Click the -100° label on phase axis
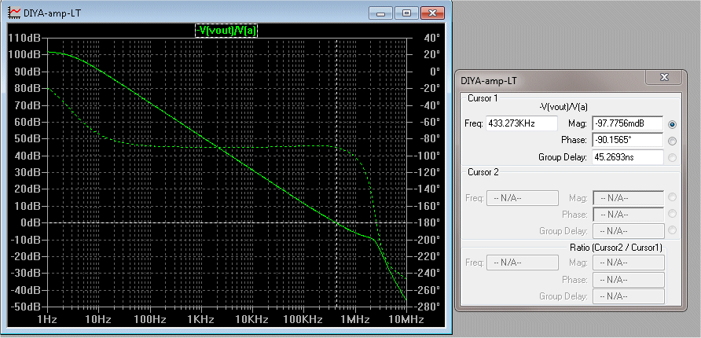This screenshot has width=701, height=338. pos(426,156)
